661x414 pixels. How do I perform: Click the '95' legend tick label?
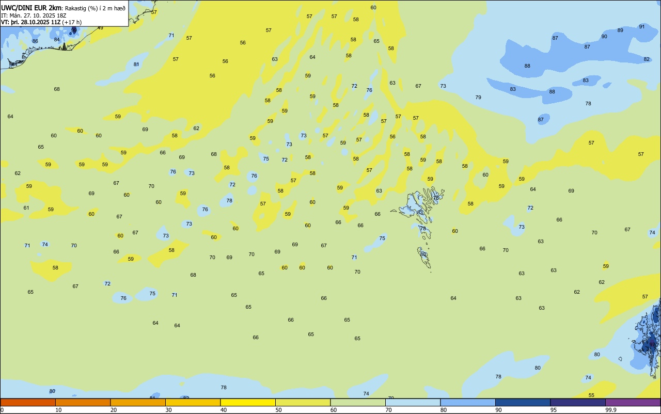(554, 410)
